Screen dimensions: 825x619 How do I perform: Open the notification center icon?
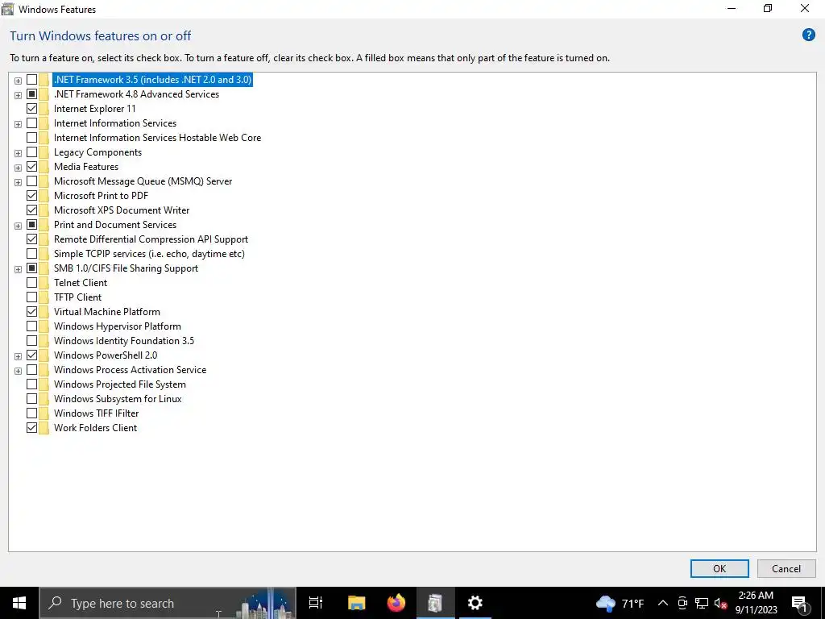pos(799,603)
